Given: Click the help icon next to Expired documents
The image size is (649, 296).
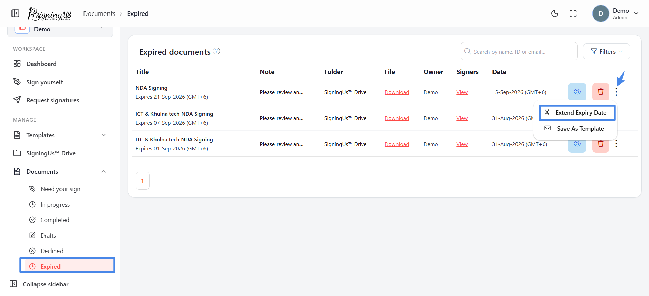Looking at the screenshot, I should (x=216, y=51).
